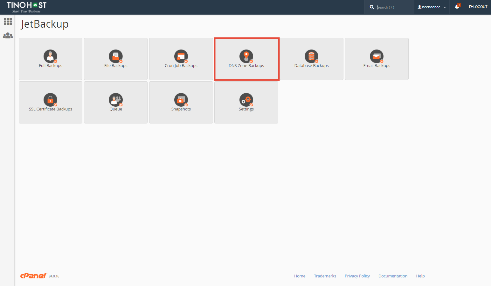Open the Cron Job Backups icon
Screen dimensions: 491x286
pos(181,56)
